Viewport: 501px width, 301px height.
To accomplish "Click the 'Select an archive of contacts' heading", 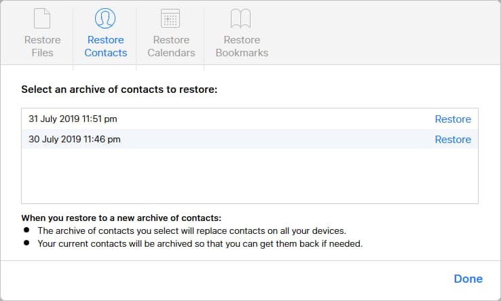I will pos(119,89).
